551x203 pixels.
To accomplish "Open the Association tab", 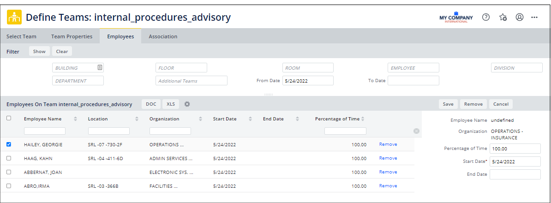I will click(163, 36).
